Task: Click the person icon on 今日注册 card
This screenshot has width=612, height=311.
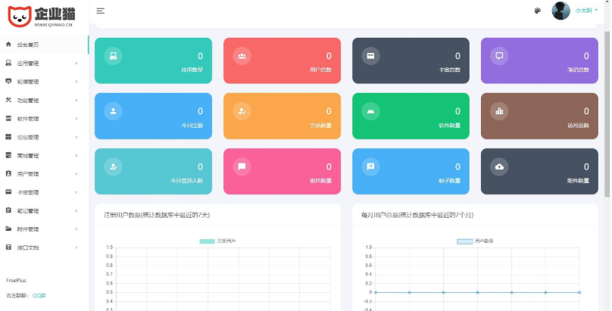Action: tap(113, 110)
